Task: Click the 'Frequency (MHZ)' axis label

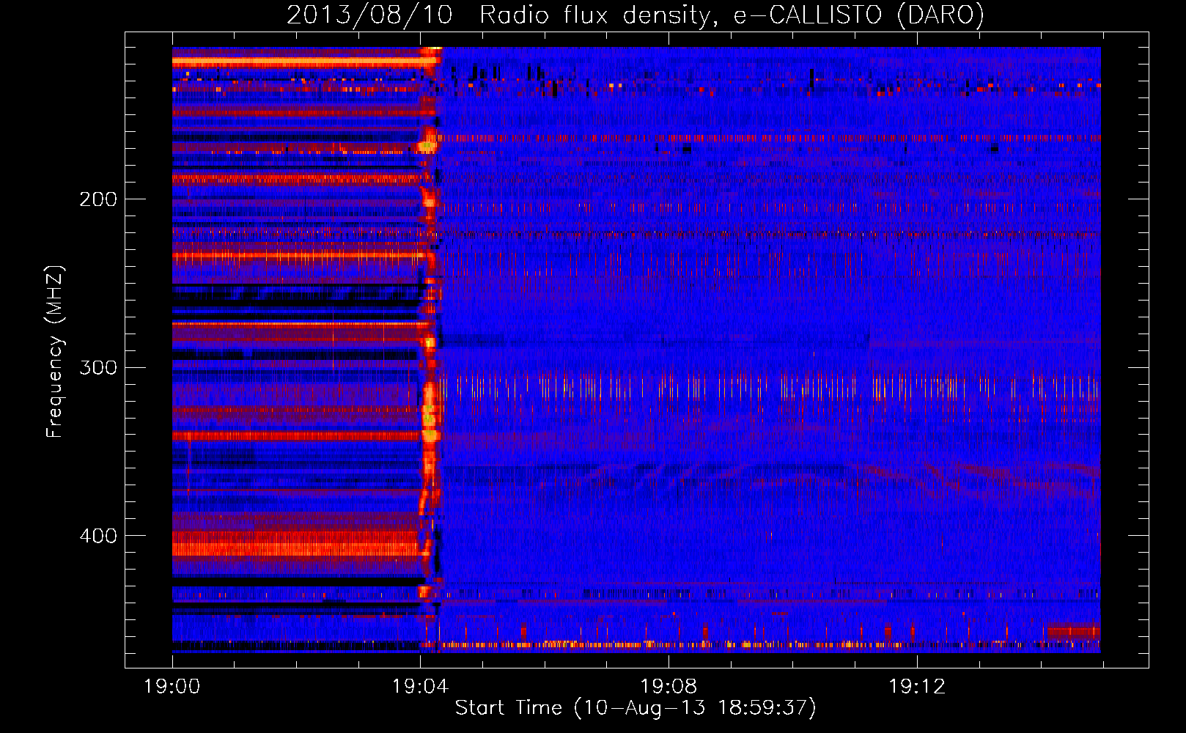Action: coord(55,352)
